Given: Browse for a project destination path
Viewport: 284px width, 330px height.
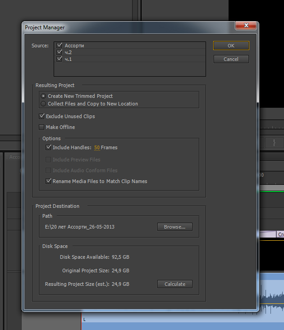Looking at the screenshot, I should pyautogui.click(x=175, y=227).
